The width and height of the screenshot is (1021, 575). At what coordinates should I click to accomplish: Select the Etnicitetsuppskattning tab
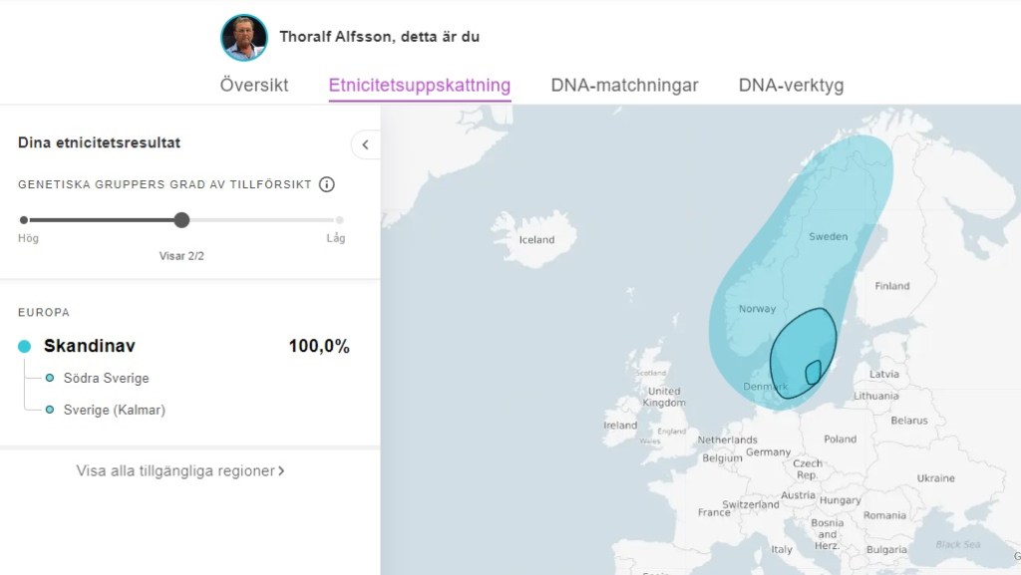tap(420, 85)
